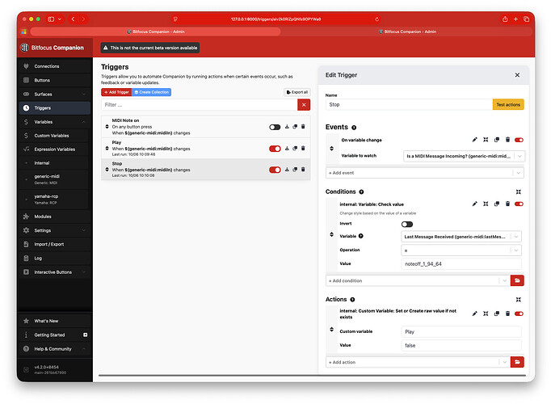Click the Add Trigger button
This screenshot has height=404, width=551.
116,92
